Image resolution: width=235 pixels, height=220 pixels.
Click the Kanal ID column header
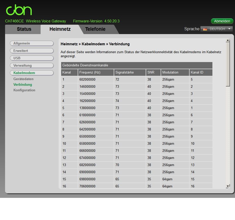[x=201, y=72]
